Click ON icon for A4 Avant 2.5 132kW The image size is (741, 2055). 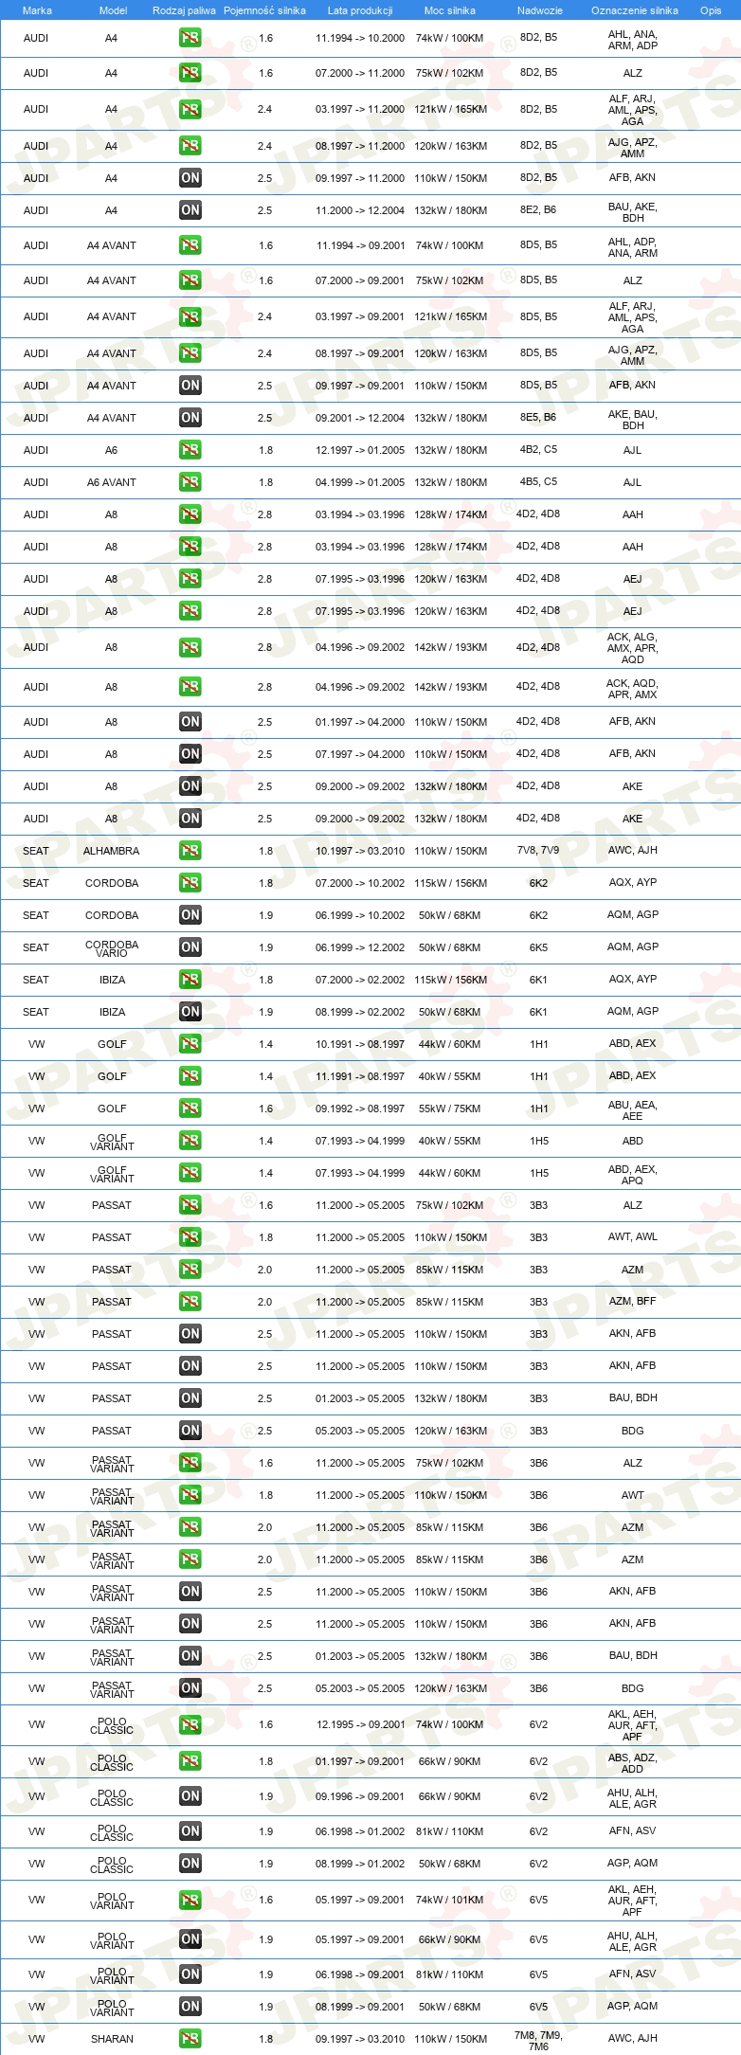click(190, 418)
